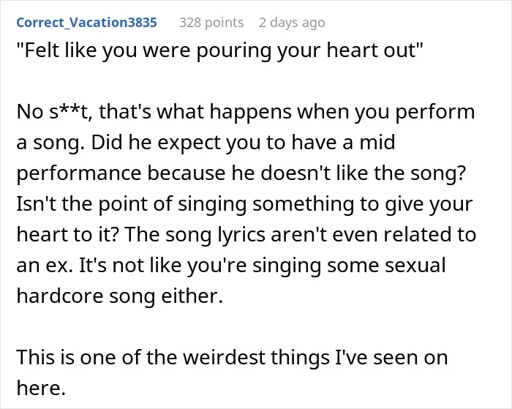512x409 pixels.
Task: Click the word 'hardcore' in the comment
Action: click(60, 296)
